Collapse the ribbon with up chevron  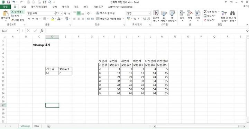(247, 25)
